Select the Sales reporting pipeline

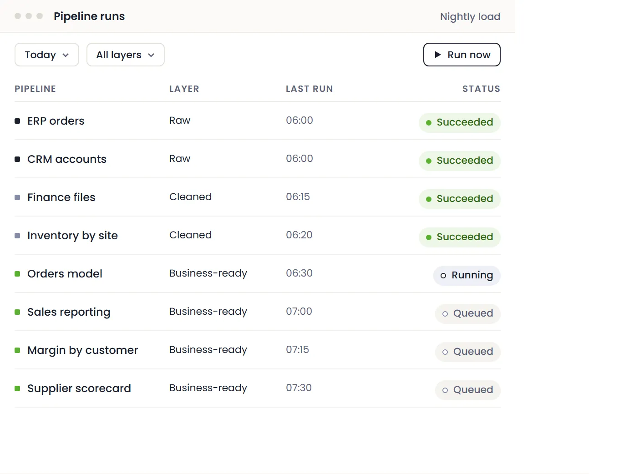69,312
